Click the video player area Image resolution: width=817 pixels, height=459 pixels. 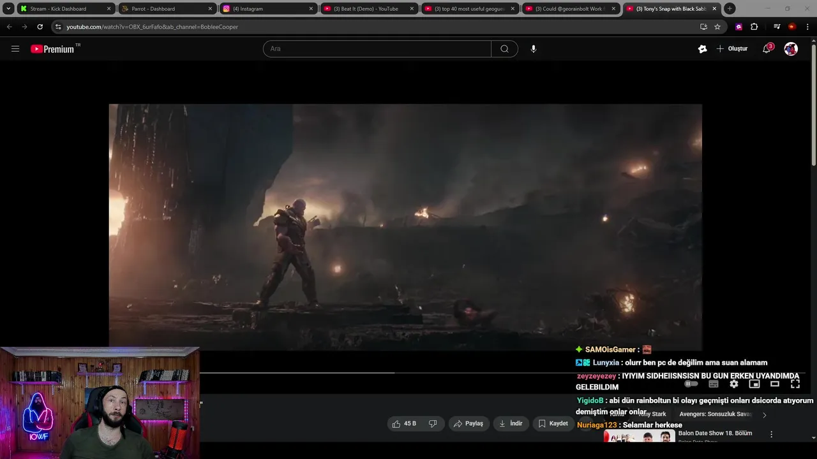pos(405,227)
